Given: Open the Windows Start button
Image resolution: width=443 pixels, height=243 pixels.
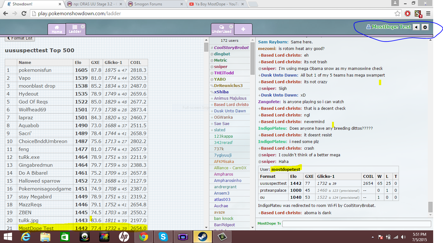Looking at the screenshot, I should 8,237.
